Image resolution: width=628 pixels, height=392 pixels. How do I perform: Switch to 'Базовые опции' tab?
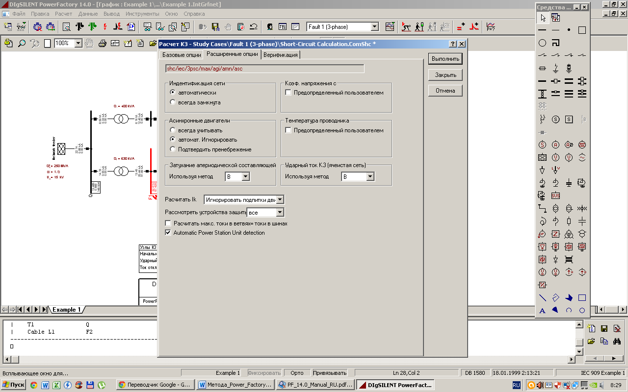coord(182,55)
